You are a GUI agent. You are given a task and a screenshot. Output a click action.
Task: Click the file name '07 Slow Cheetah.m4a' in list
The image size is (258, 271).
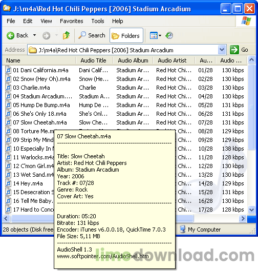click(x=40, y=122)
